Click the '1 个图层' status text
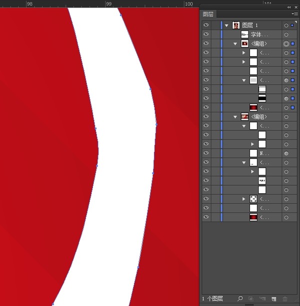 (x=212, y=298)
